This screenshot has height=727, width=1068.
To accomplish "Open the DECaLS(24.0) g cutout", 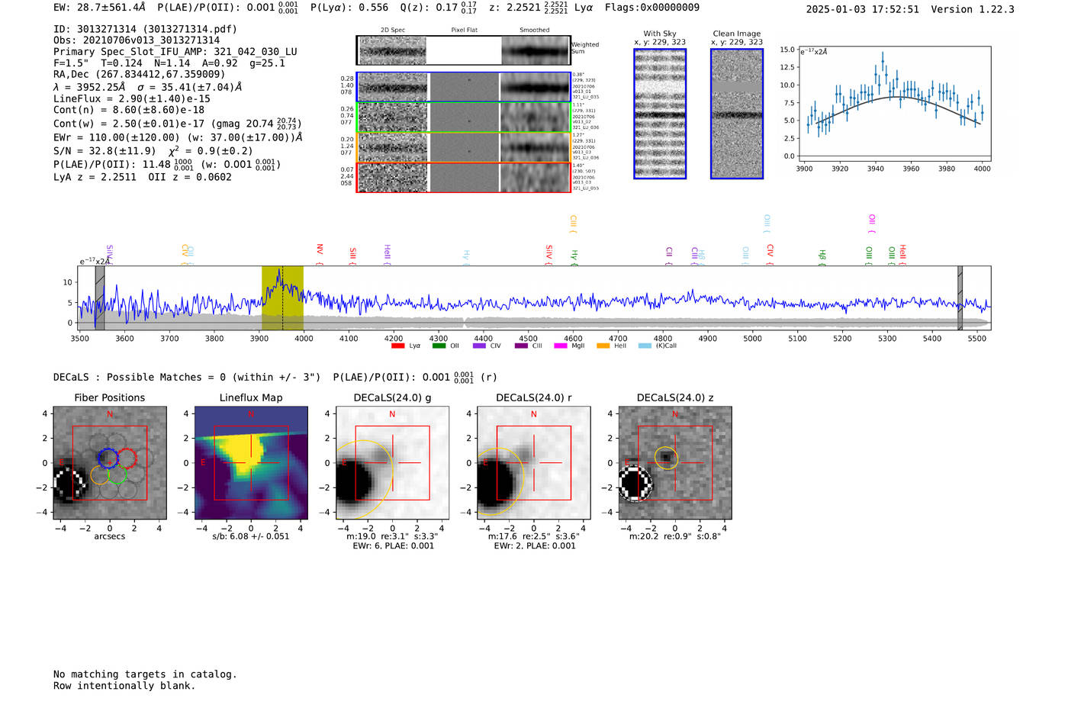I will coord(392,463).
